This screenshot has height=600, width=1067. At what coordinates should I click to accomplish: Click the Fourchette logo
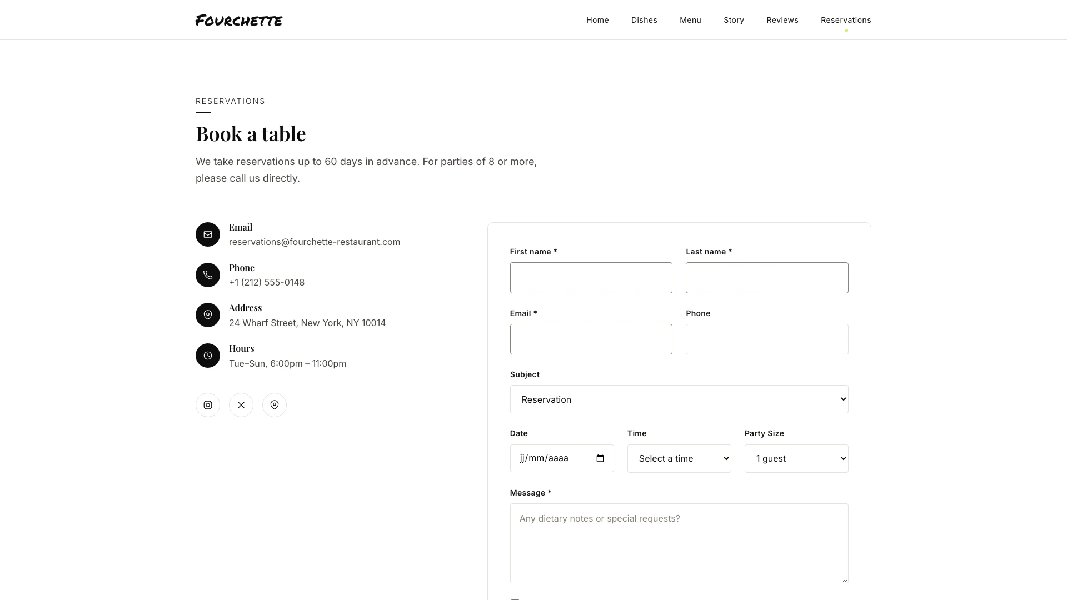(239, 21)
